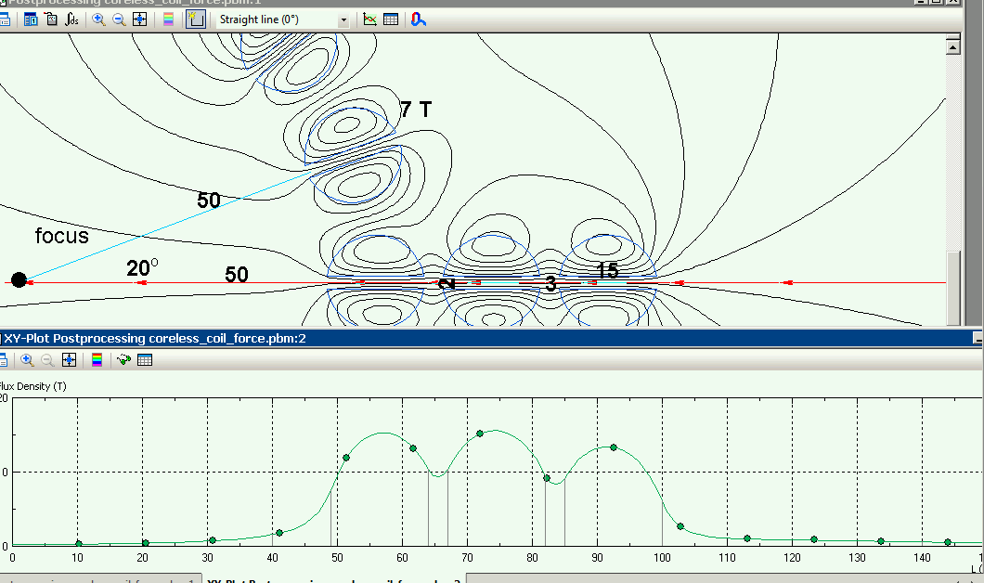Screen dimensions: 984x583
Task: Fit the XY-plot to its window
Action: (x=69, y=360)
